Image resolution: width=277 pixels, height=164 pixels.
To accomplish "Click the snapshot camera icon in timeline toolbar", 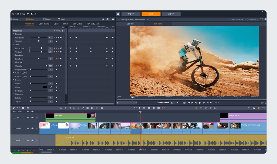I will pyautogui.click(x=158, y=108).
